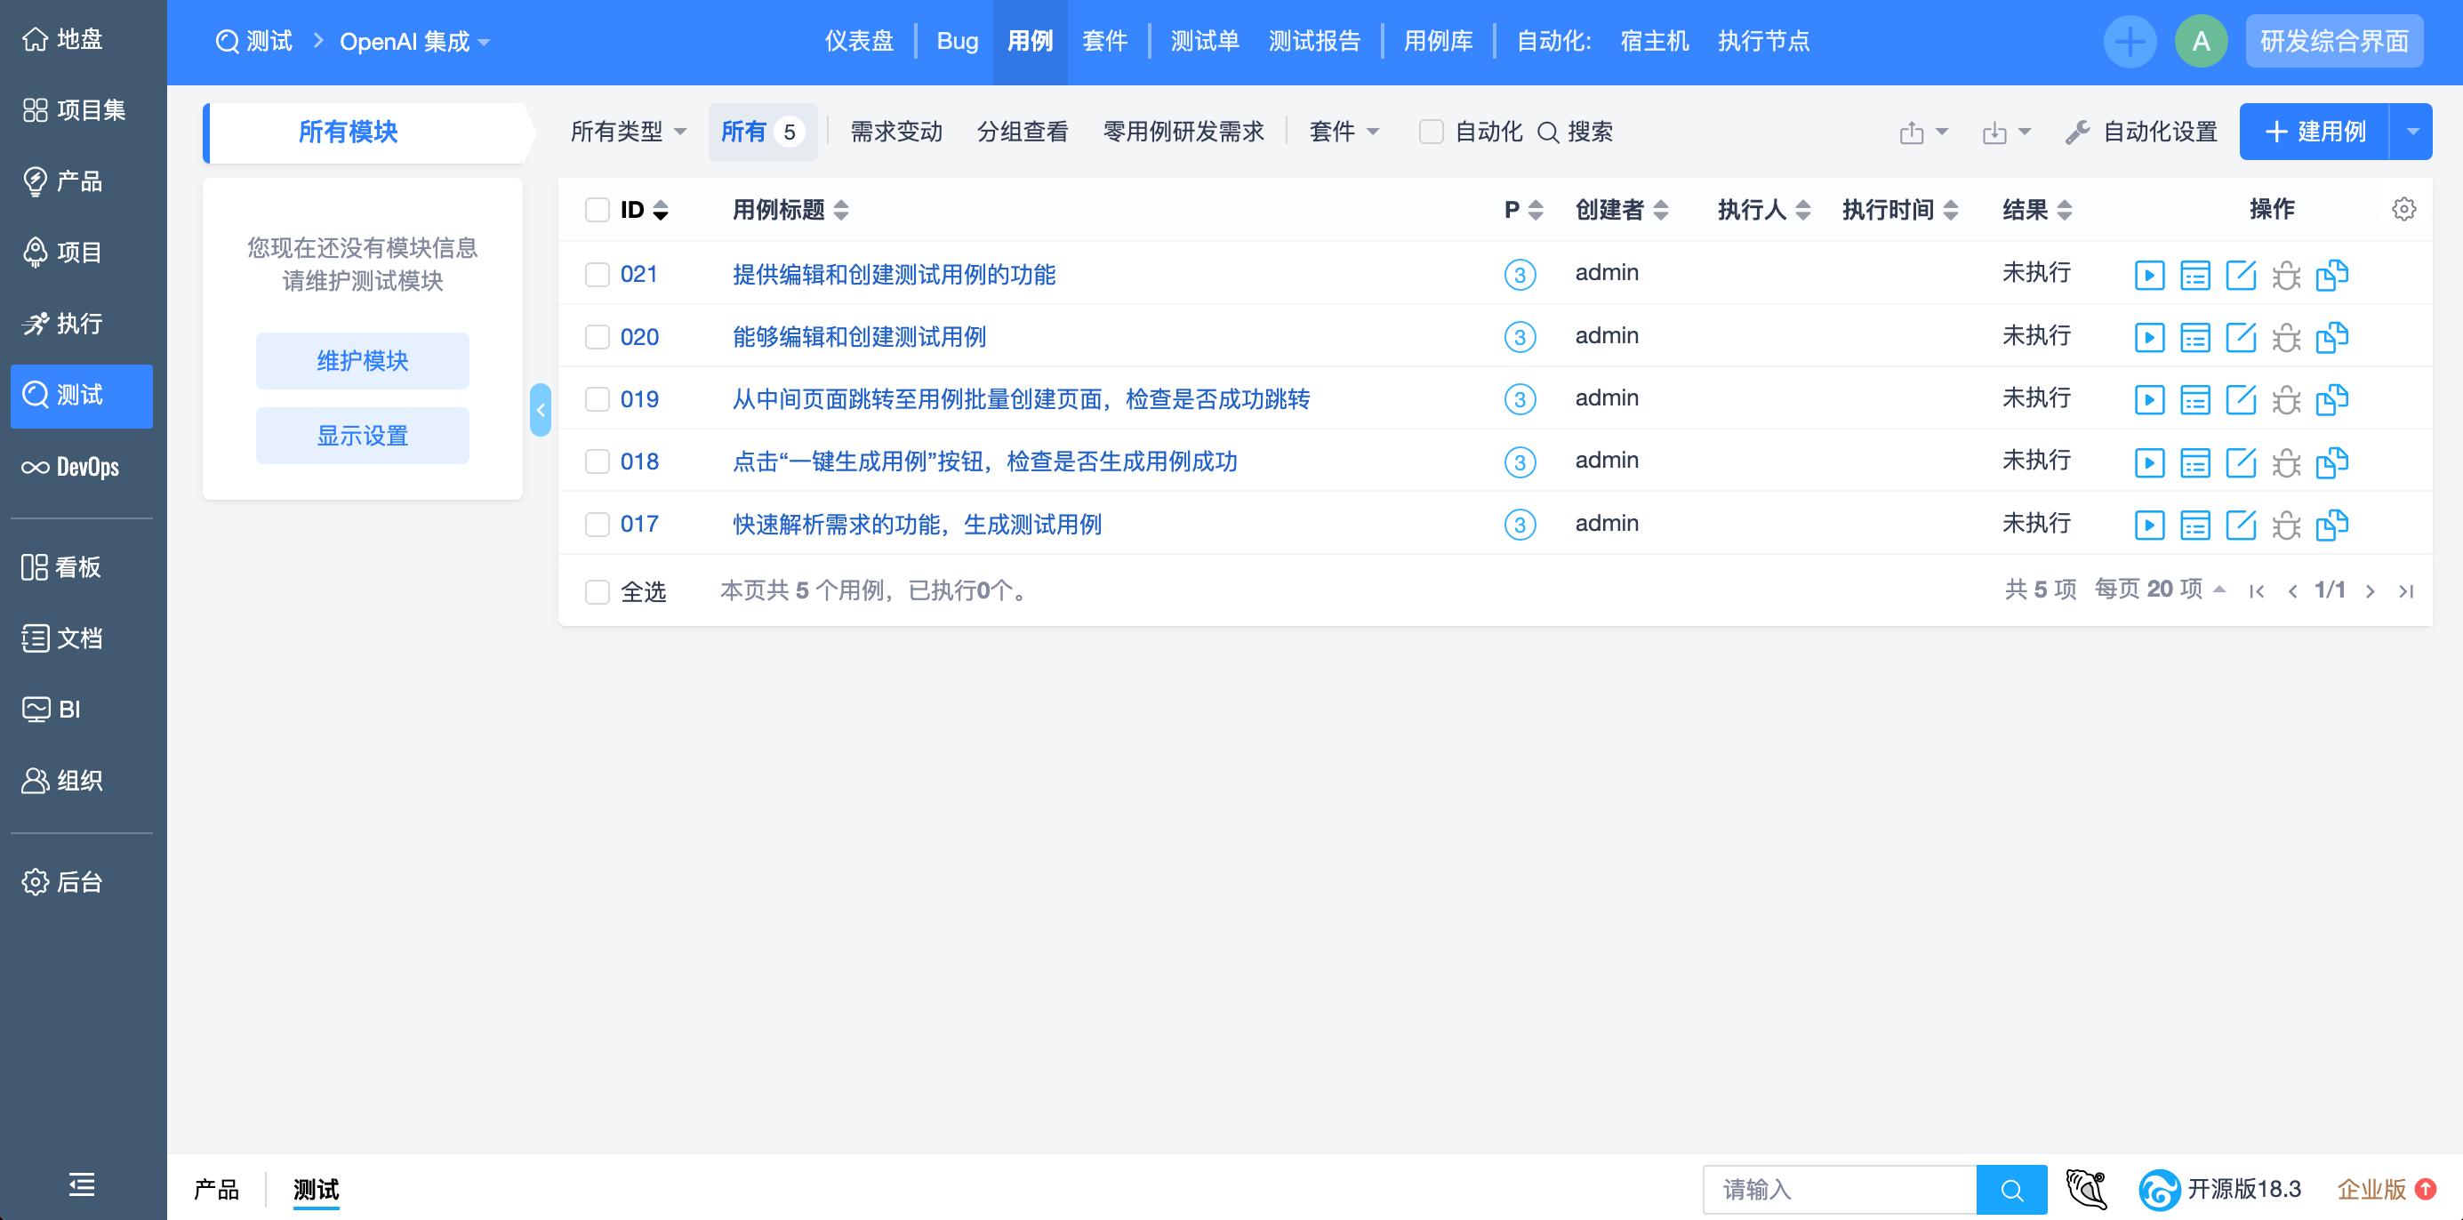Check the box for case 021
The height and width of the screenshot is (1220, 2463).
(597, 276)
